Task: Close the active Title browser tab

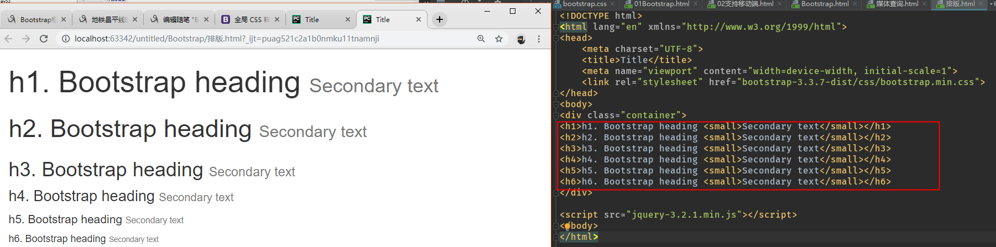Action: click(x=419, y=19)
